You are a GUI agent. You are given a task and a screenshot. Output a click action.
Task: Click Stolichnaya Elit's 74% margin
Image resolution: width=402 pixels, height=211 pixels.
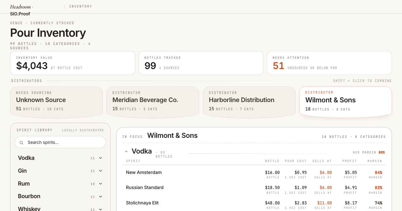(378, 203)
